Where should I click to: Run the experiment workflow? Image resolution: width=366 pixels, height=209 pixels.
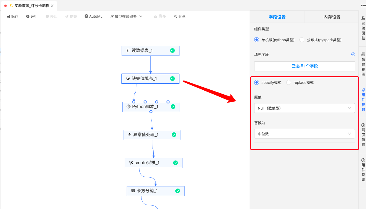(32, 16)
